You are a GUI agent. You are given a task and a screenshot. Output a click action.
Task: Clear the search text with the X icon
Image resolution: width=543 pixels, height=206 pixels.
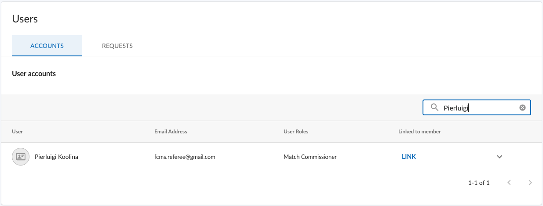click(522, 107)
